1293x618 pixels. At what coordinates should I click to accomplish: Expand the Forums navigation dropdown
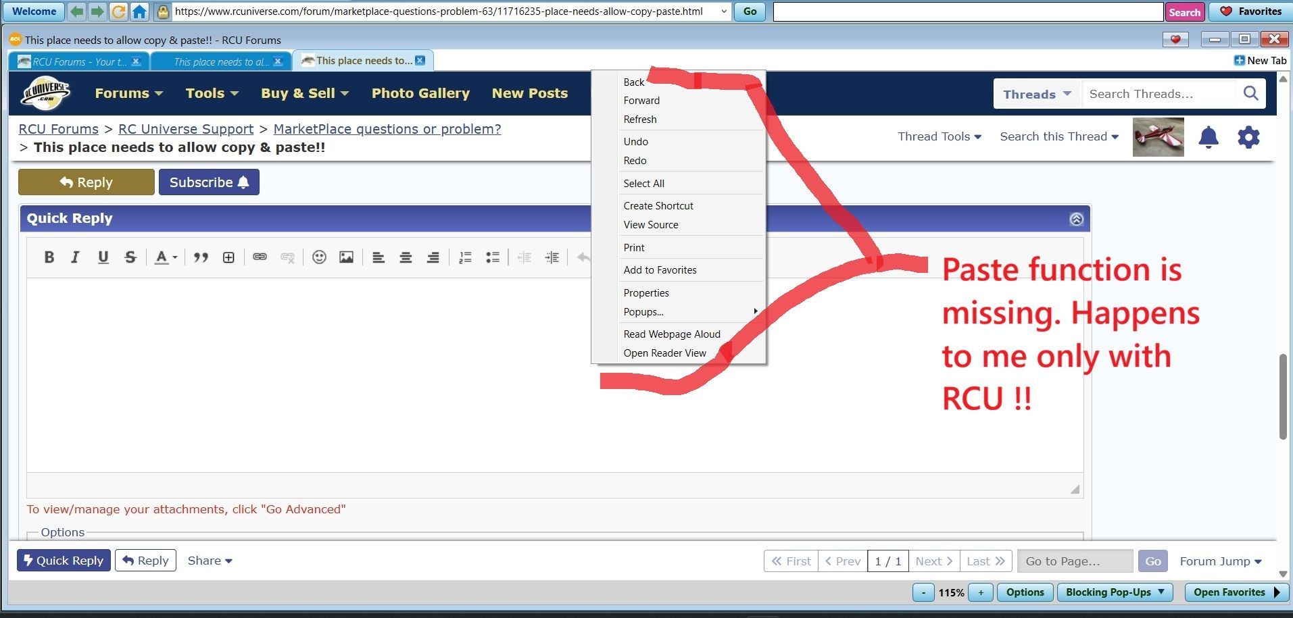point(128,93)
